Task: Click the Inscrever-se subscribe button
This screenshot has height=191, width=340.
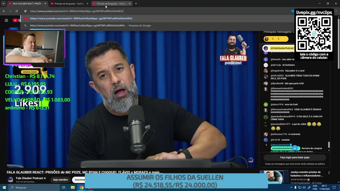Action: (x=79, y=180)
